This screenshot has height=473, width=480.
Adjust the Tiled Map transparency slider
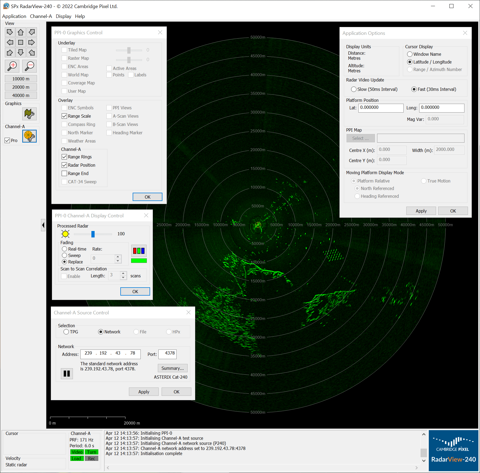pos(129,50)
